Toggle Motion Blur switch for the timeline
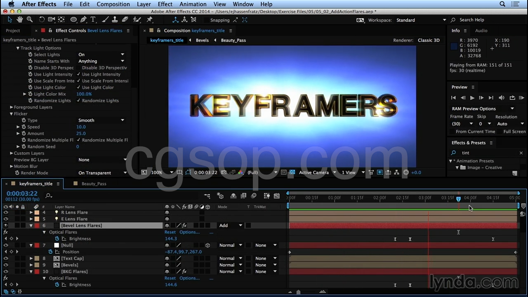The height and width of the screenshot is (297, 528). 254,196
